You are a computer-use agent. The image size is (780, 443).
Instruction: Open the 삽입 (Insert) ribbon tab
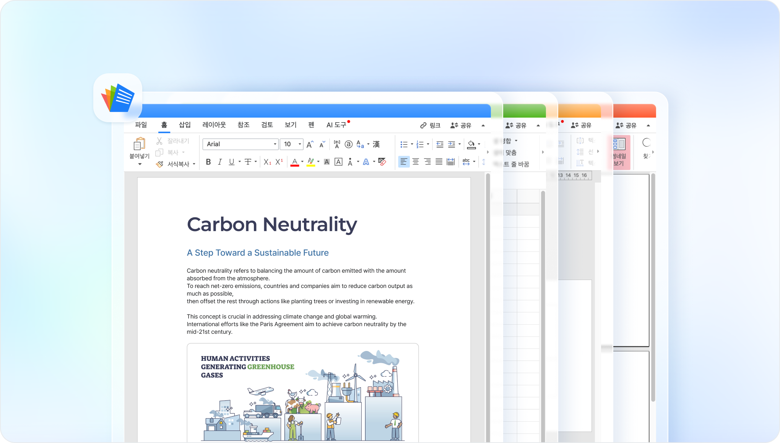coord(185,125)
